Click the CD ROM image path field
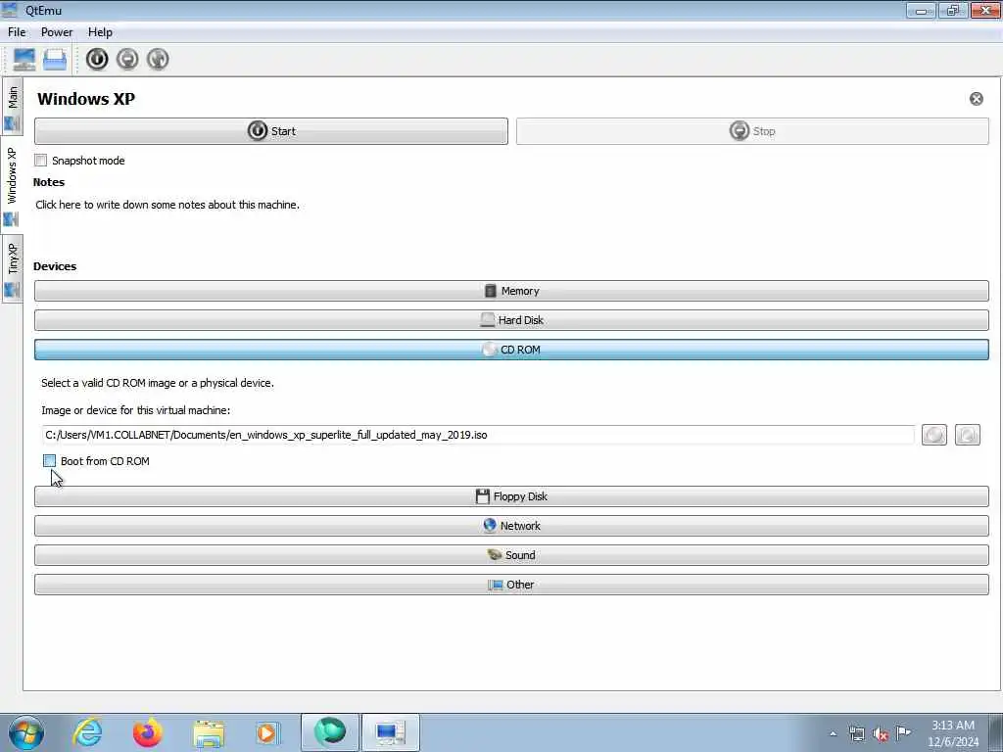Viewport: 1003px width, 752px height. click(x=478, y=435)
